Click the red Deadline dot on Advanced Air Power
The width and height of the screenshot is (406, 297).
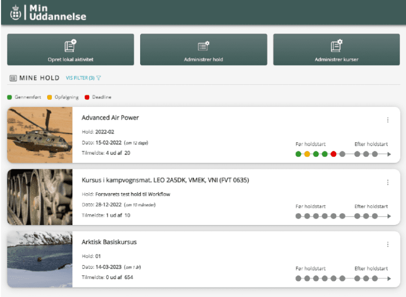[334, 154]
